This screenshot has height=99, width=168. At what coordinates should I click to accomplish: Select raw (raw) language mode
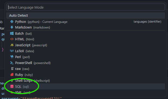click(86, 69)
